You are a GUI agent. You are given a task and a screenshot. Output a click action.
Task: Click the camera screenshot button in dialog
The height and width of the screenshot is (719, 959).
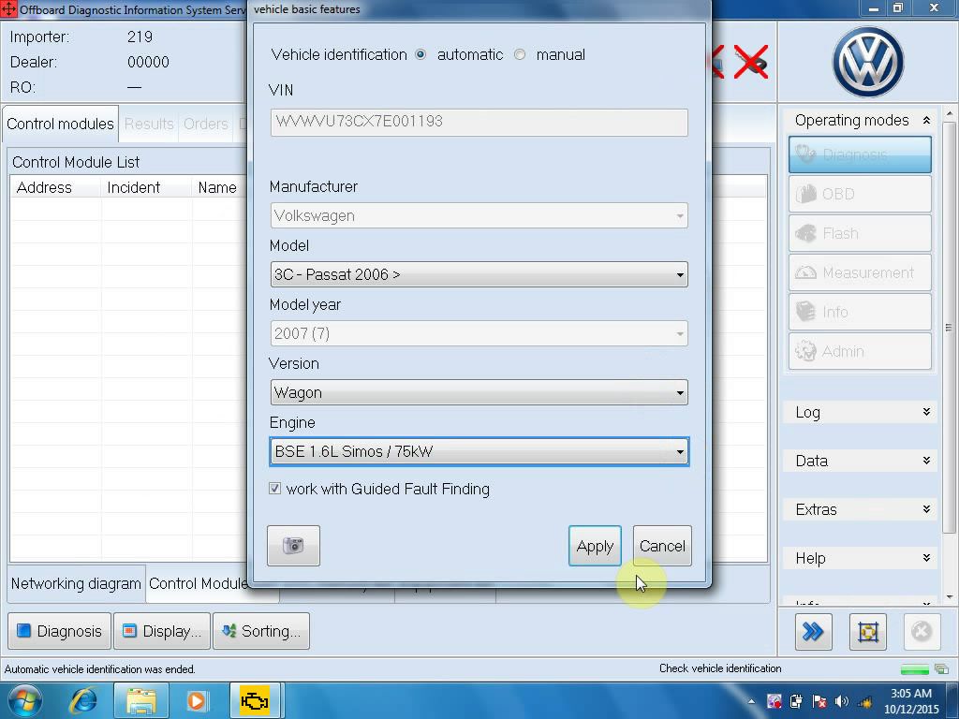(x=293, y=546)
